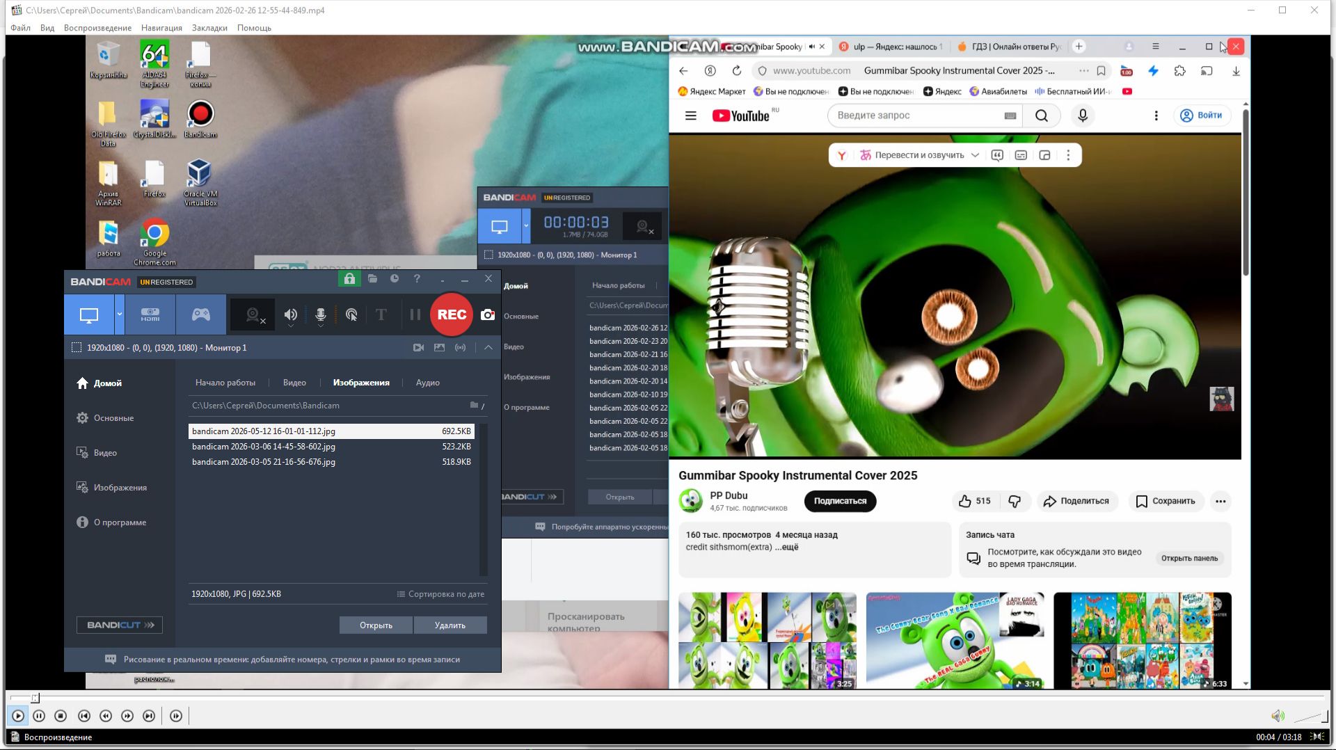Open the Воспроизведение menu
1336x750 pixels.
coord(97,28)
